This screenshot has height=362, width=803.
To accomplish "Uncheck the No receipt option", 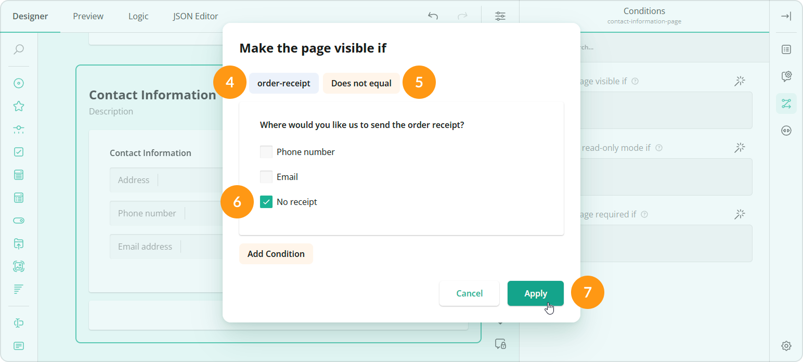I will pyautogui.click(x=266, y=201).
